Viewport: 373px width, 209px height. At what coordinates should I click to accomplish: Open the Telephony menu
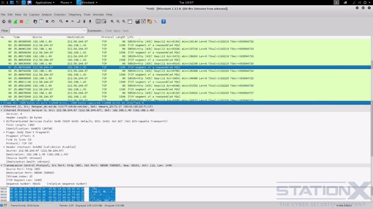(75, 15)
